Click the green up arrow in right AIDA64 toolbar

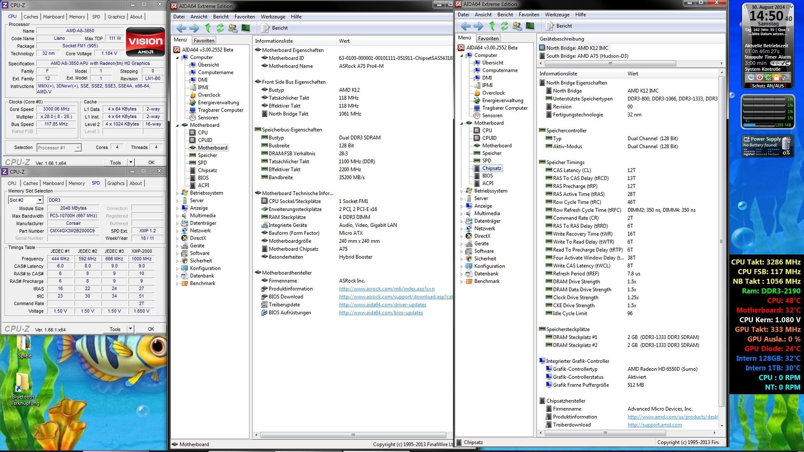[492, 26]
